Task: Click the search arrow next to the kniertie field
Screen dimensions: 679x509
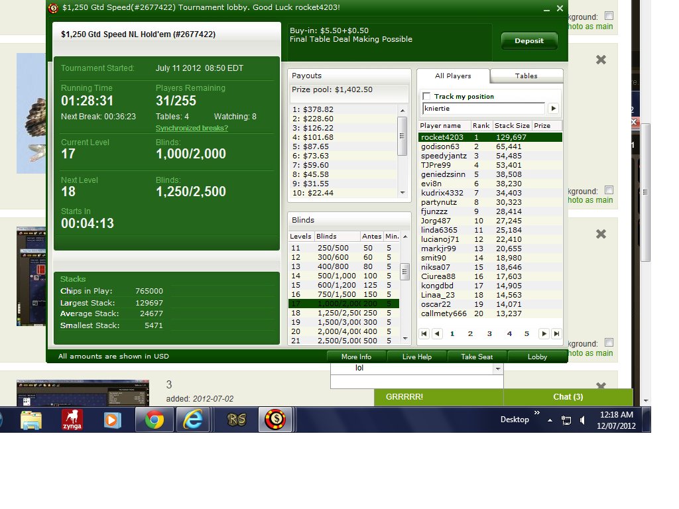Action: click(554, 109)
